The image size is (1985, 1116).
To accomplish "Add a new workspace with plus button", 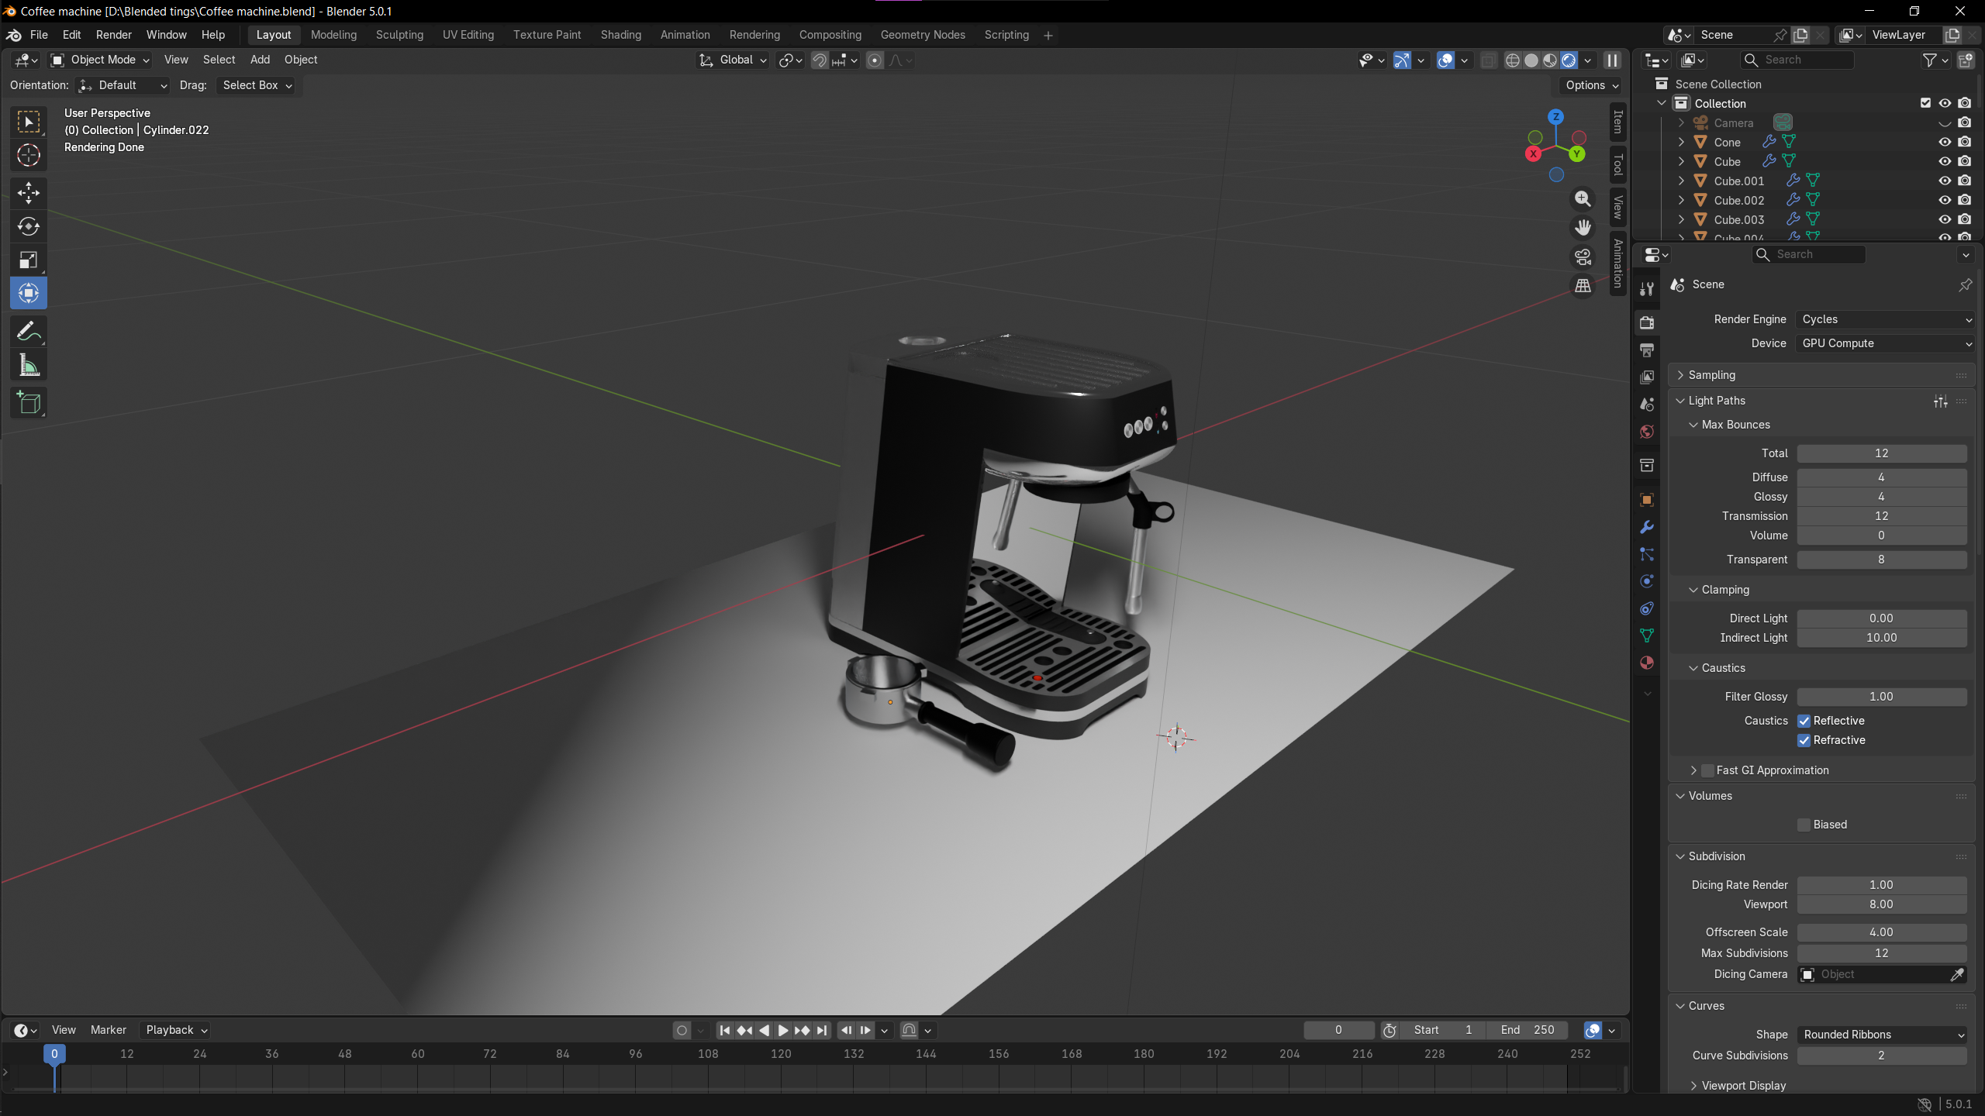I will [x=1048, y=36].
